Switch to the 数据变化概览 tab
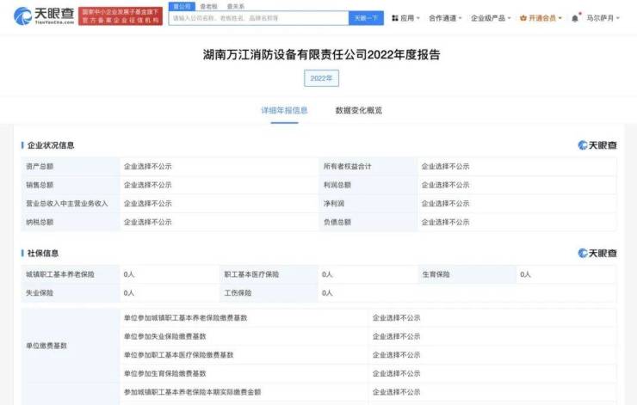 coord(358,110)
